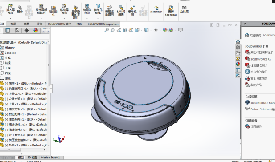Click the Smart Fasteners (智能扣件) tool
Viewport: 275px width, 162px height.
tap(53, 10)
